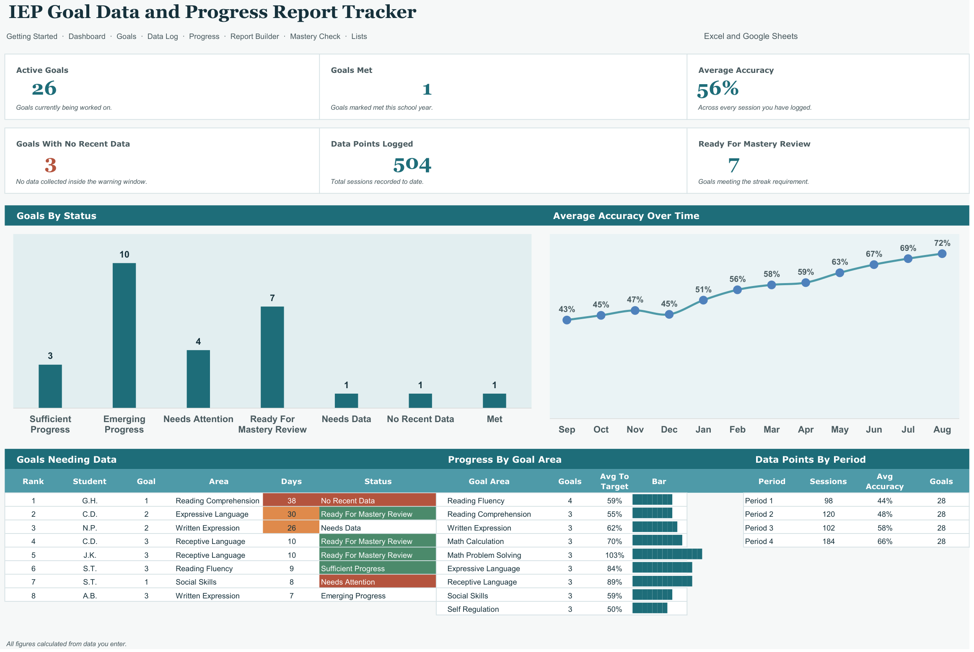The height and width of the screenshot is (652, 974).
Task: Click the Period 2 row
Action: tap(856, 514)
